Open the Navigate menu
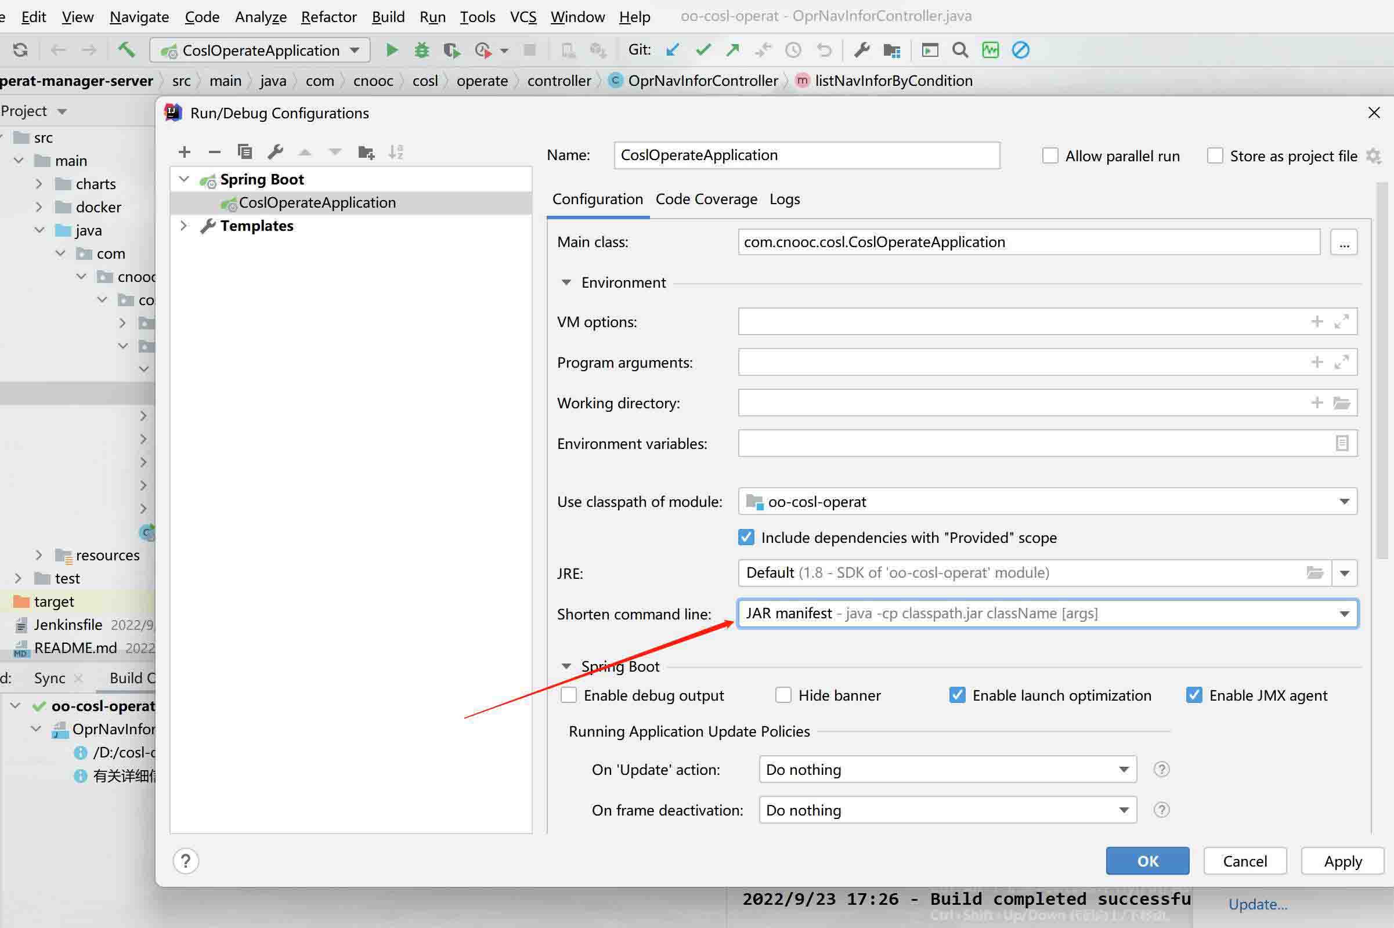 139,17
